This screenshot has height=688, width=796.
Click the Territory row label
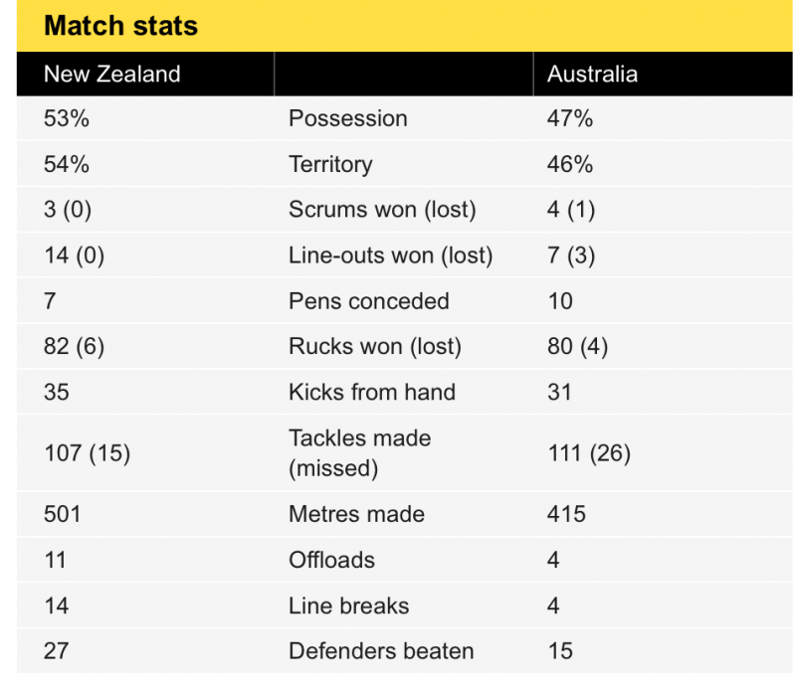330,164
